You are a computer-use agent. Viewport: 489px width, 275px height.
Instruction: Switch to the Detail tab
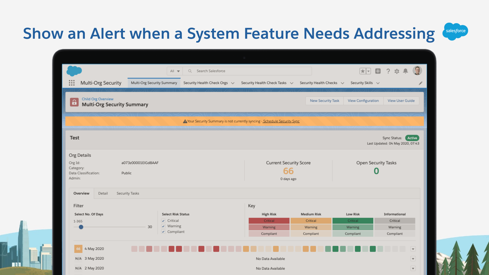tap(103, 193)
